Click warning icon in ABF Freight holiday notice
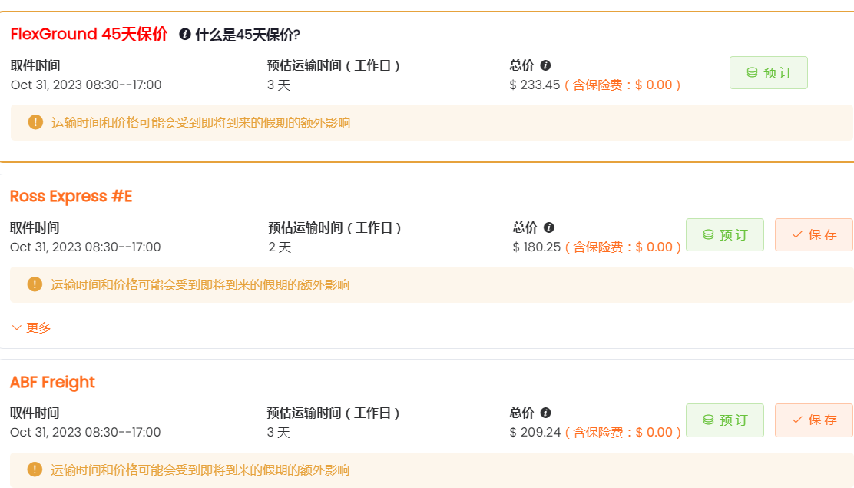The image size is (854, 488). pos(35,470)
